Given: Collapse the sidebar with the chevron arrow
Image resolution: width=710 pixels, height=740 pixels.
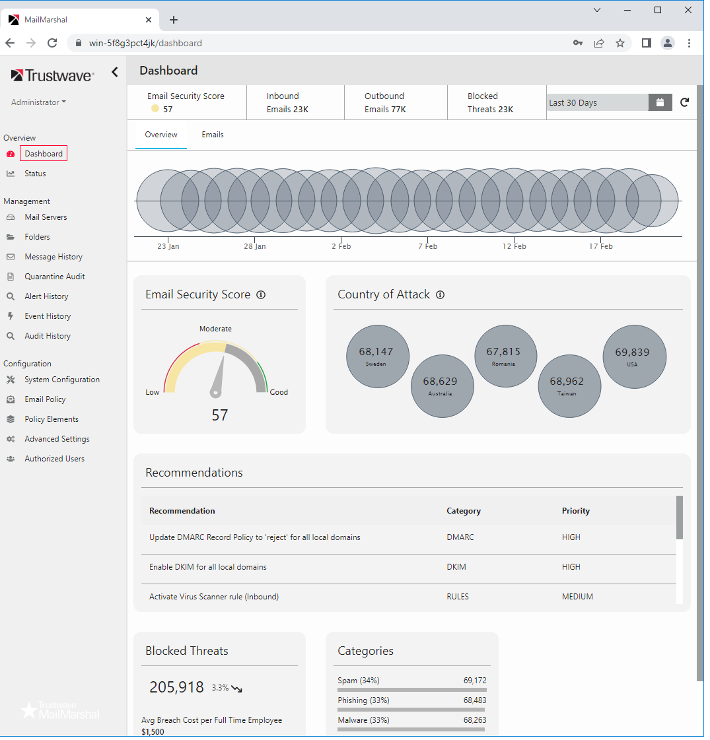Looking at the screenshot, I should [x=115, y=72].
